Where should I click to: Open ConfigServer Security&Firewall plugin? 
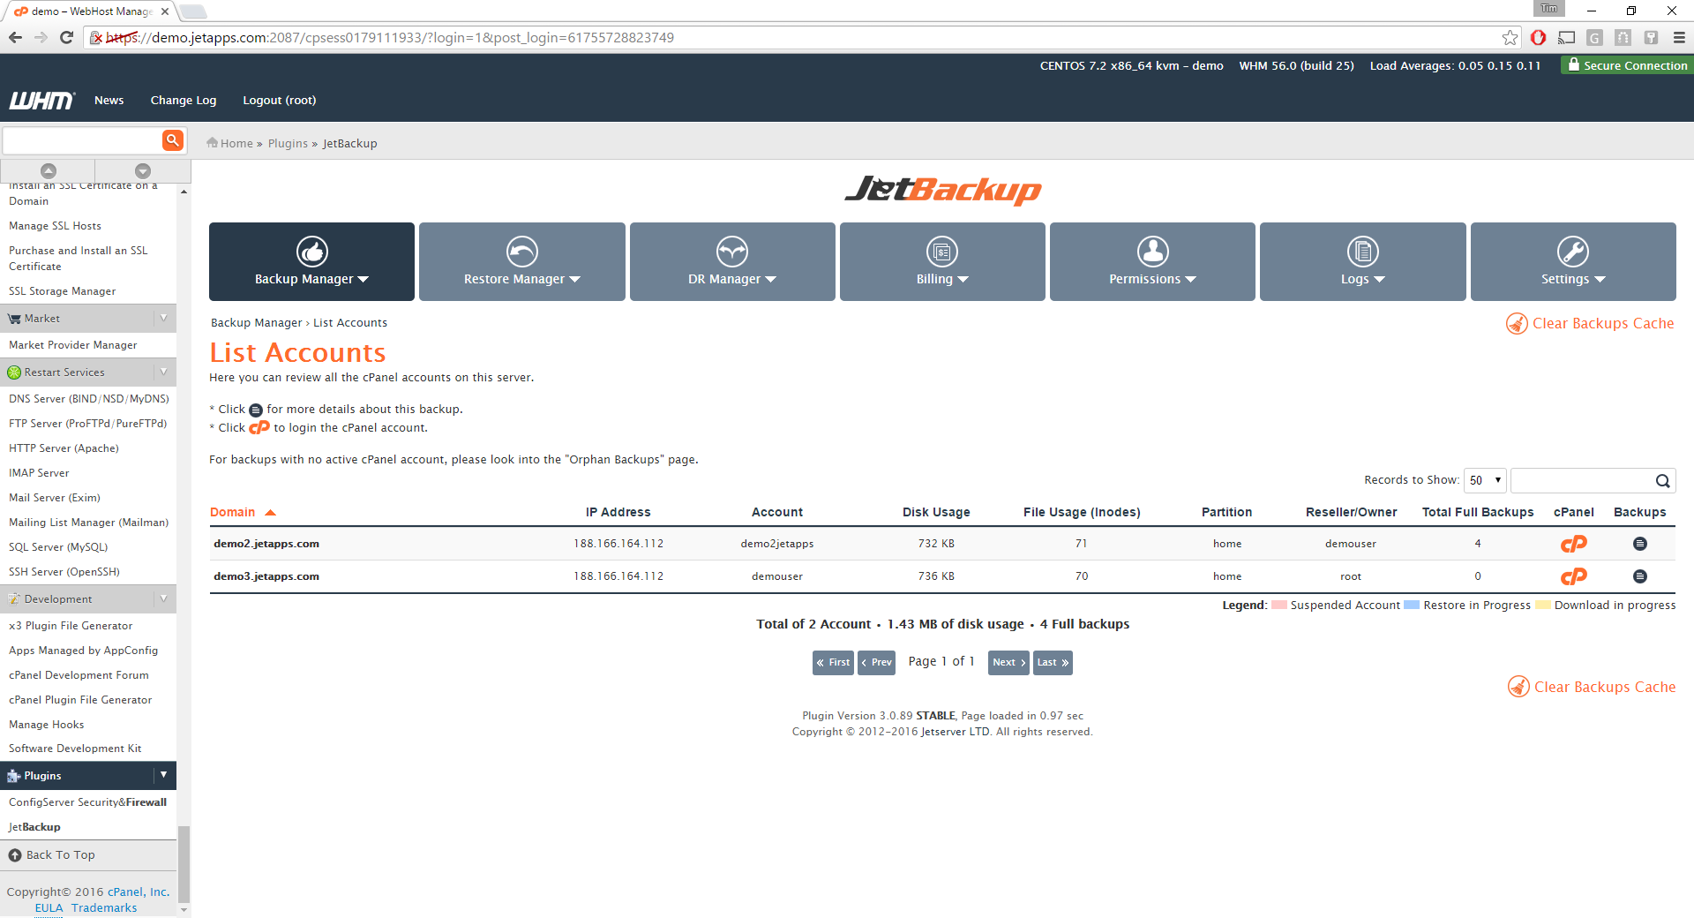point(87,801)
